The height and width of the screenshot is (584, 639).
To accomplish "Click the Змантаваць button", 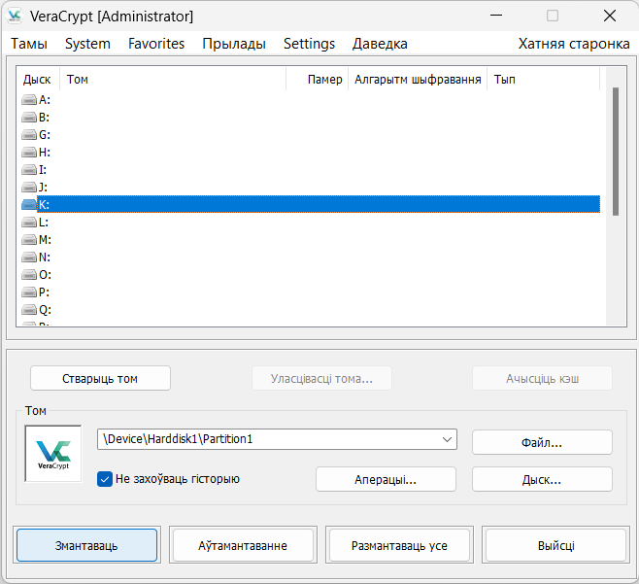I will point(86,545).
